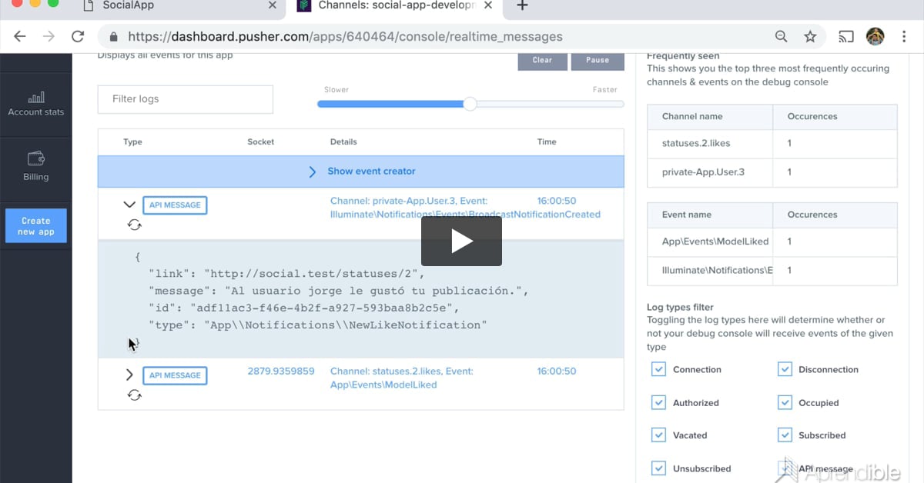Open Account stats in sidebar
The width and height of the screenshot is (924, 483).
tap(36, 104)
